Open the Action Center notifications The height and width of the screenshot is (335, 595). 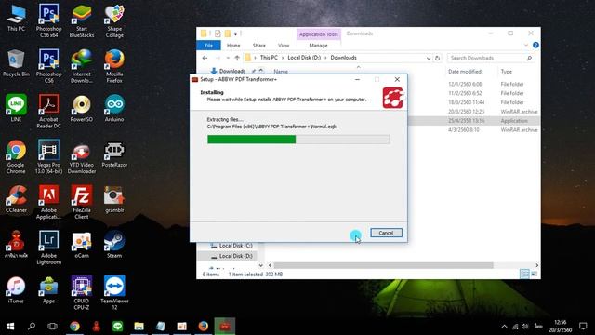click(x=583, y=327)
